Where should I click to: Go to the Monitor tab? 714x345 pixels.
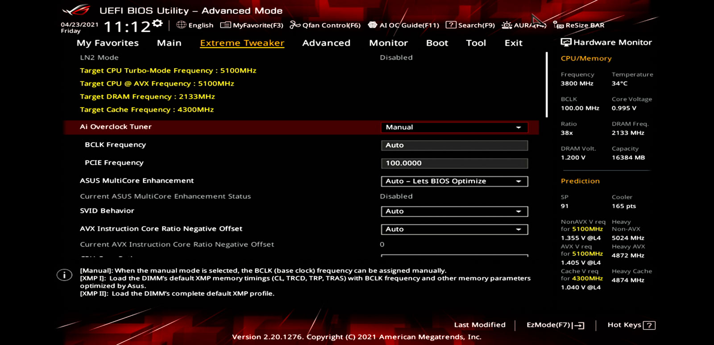388,43
